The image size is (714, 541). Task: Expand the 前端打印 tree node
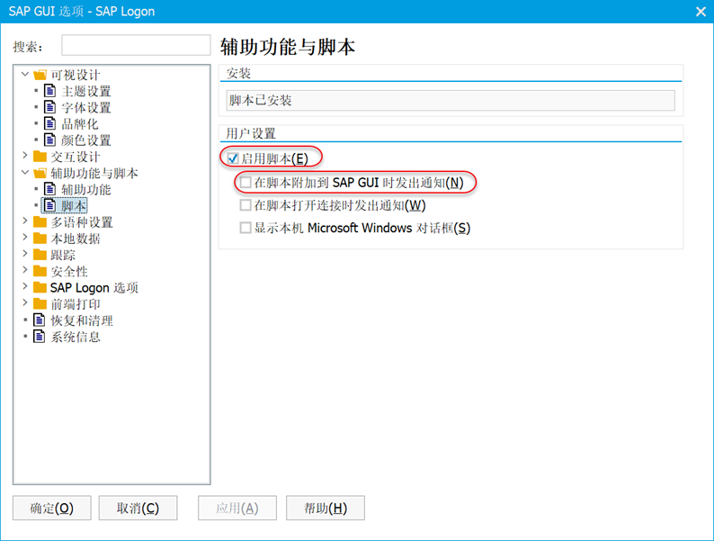[x=25, y=303]
